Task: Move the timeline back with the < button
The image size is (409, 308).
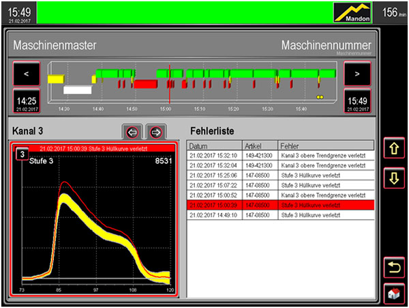Action: [26, 72]
